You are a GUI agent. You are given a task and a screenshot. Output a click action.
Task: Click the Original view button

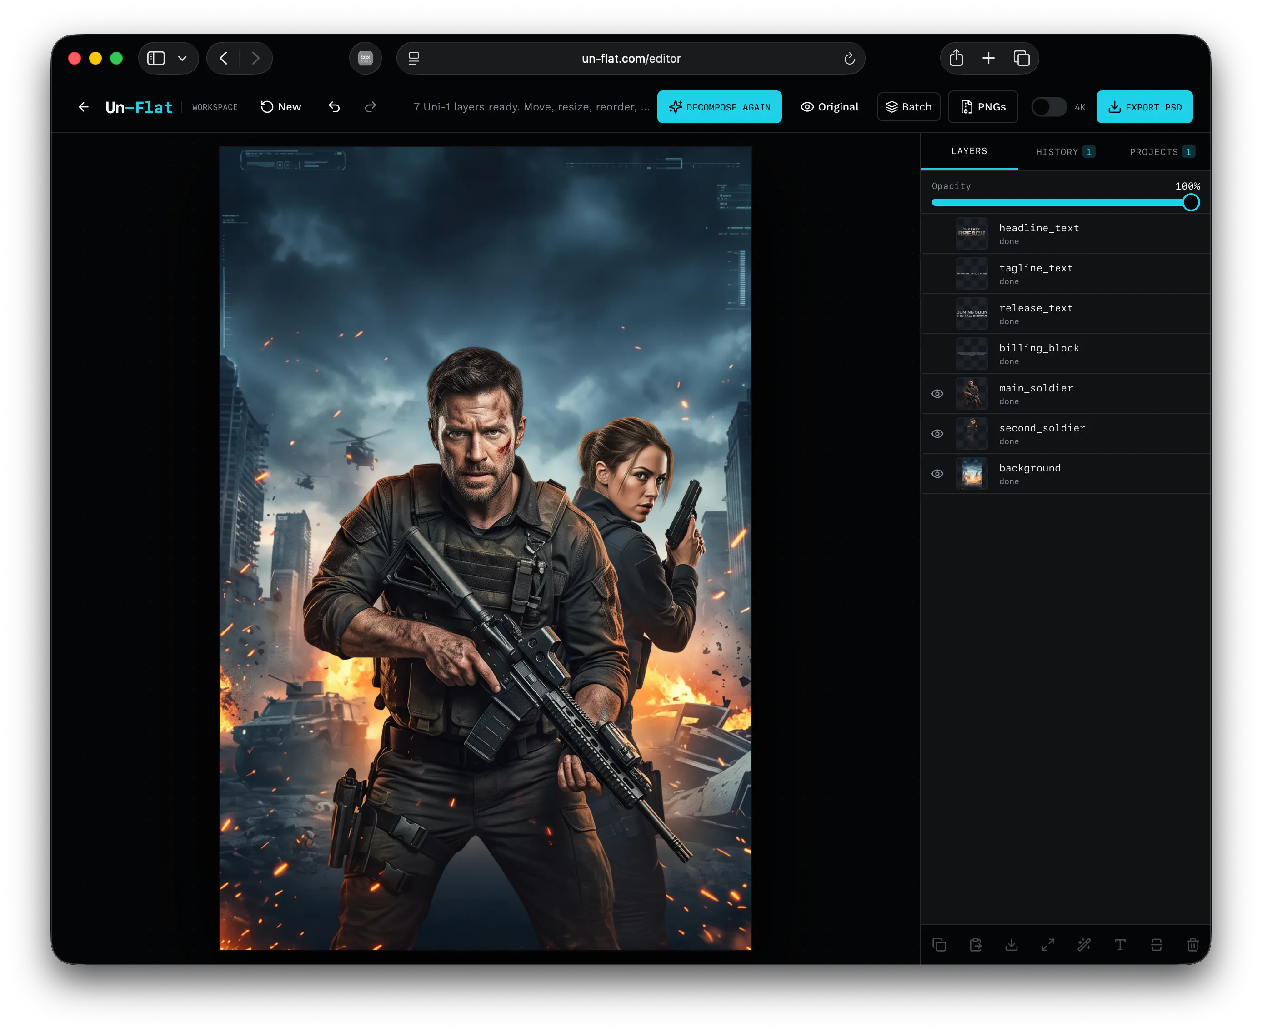pyautogui.click(x=830, y=107)
